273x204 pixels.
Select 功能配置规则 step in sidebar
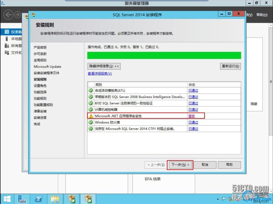click(x=43, y=105)
